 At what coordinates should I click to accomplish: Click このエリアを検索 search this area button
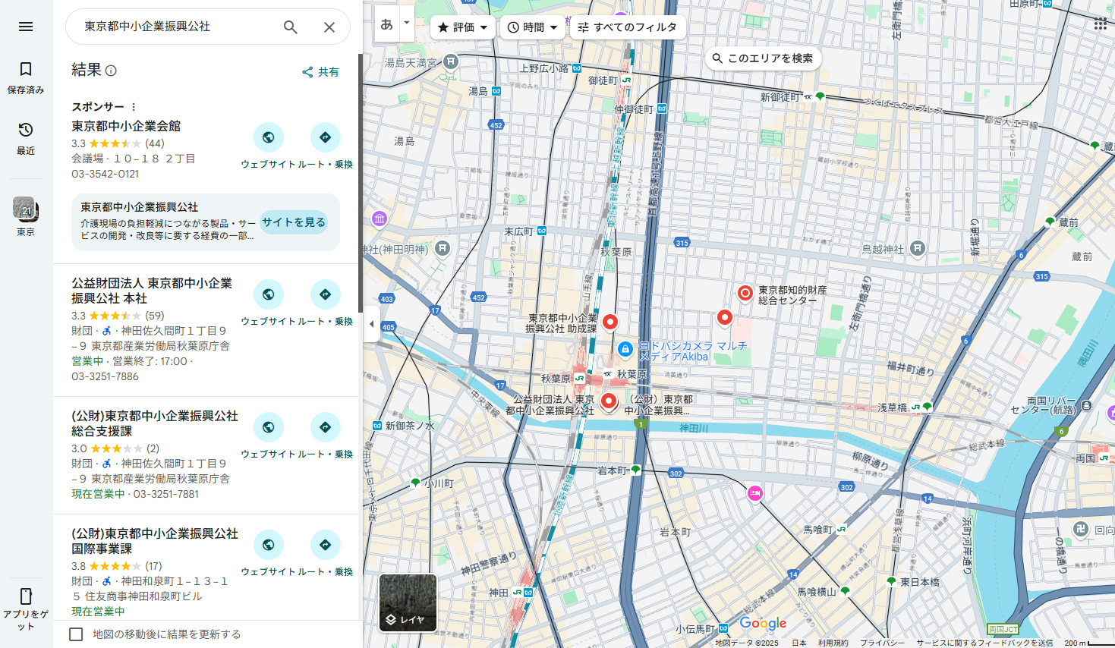763,58
